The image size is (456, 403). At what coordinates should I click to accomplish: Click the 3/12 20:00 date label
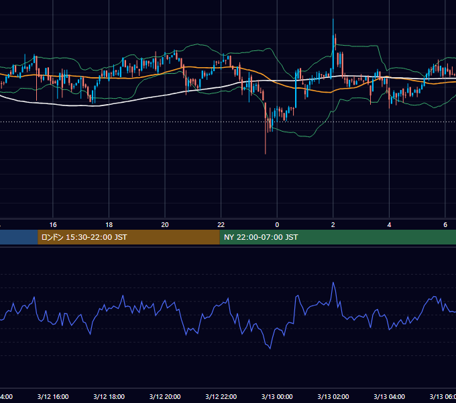165,396
